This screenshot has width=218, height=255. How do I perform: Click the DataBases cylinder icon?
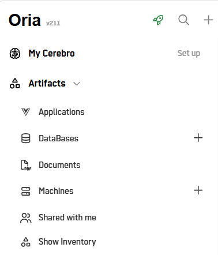point(25,138)
